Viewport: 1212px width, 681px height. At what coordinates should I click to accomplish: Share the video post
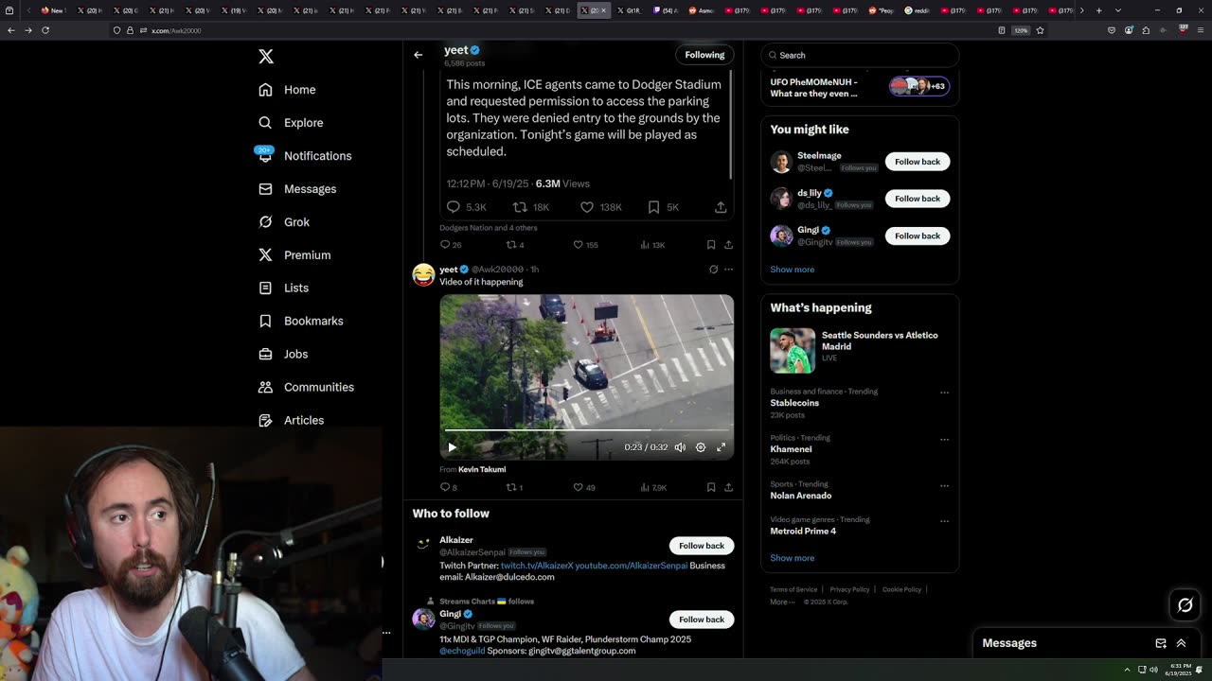click(x=728, y=488)
